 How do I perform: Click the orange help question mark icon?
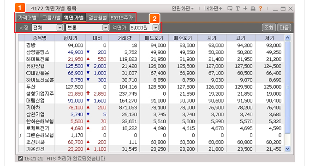260,8
